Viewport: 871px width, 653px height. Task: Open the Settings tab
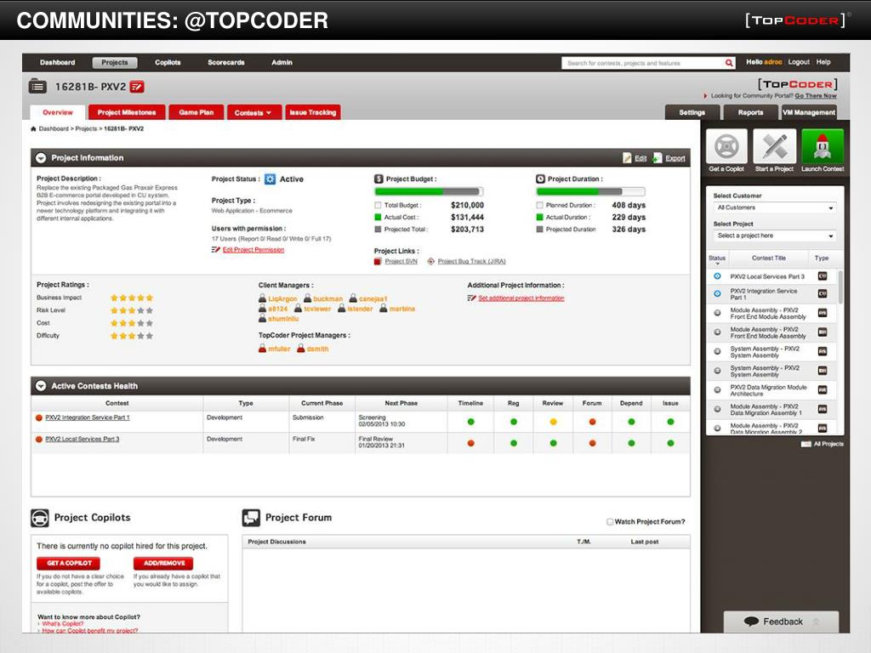tap(692, 113)
